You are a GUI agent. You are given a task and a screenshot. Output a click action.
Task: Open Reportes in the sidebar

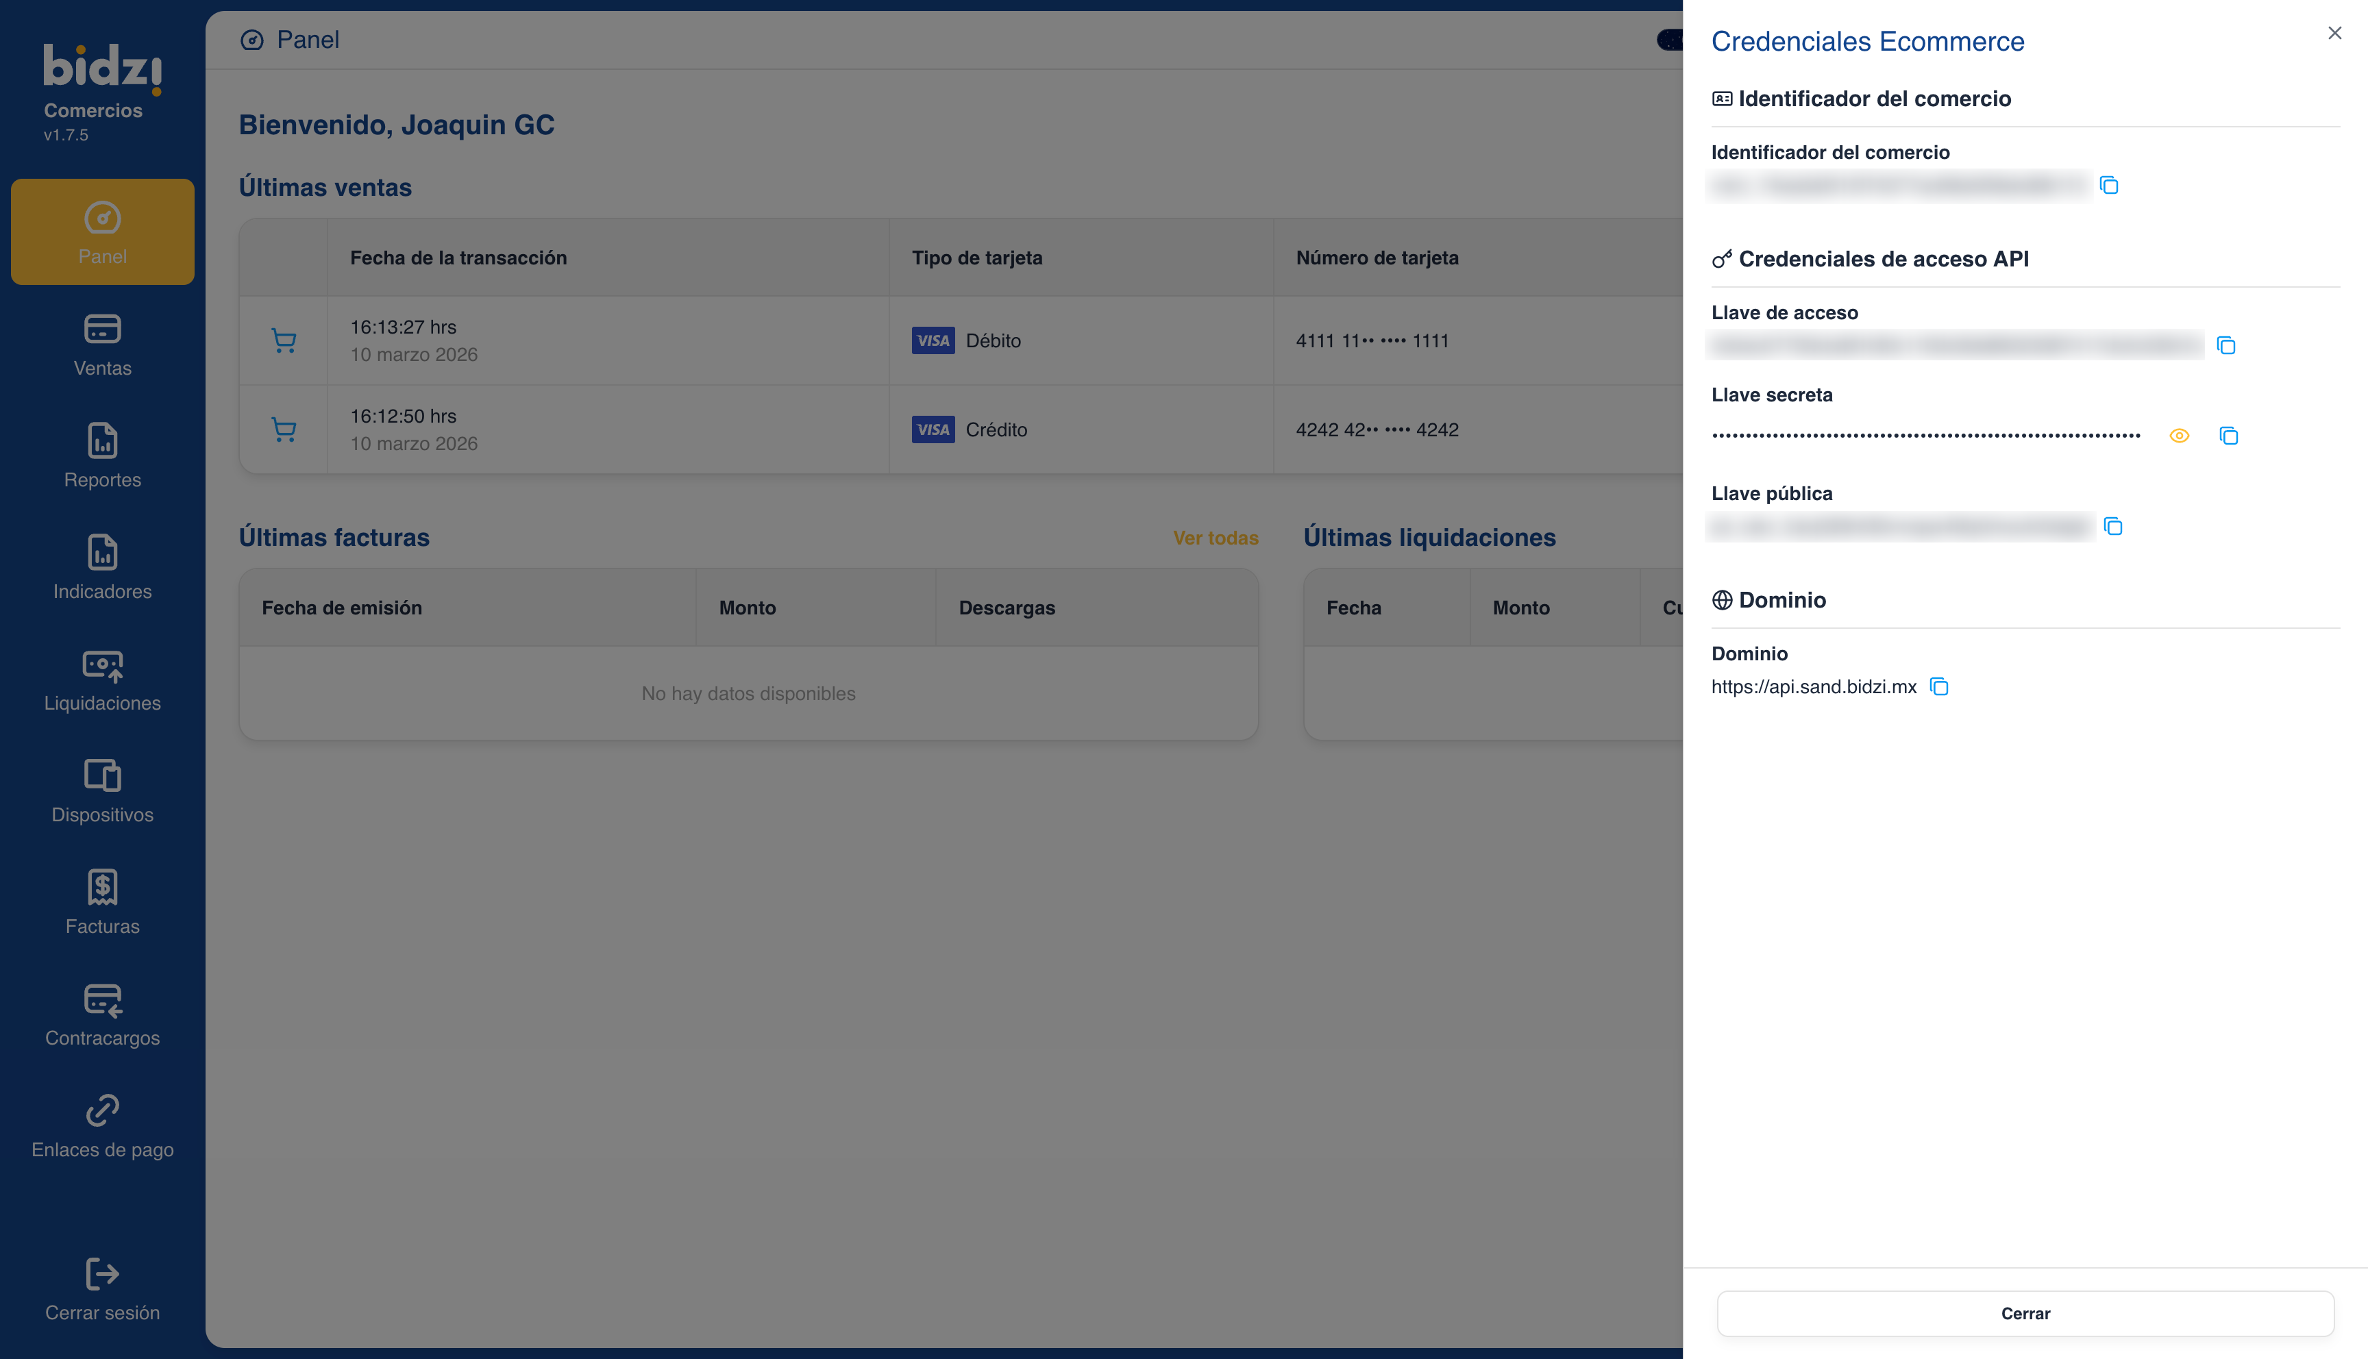103,456
